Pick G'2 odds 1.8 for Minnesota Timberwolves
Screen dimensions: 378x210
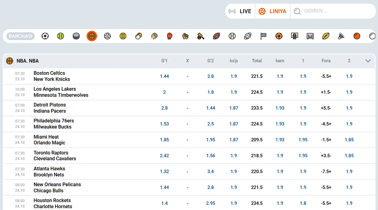coord(211,92)
